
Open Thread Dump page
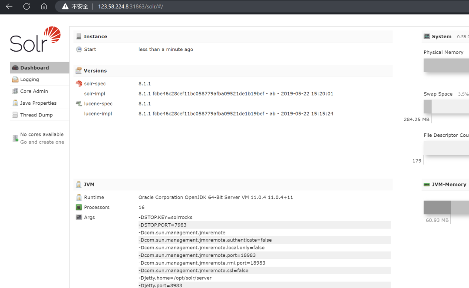click(40, 115)
